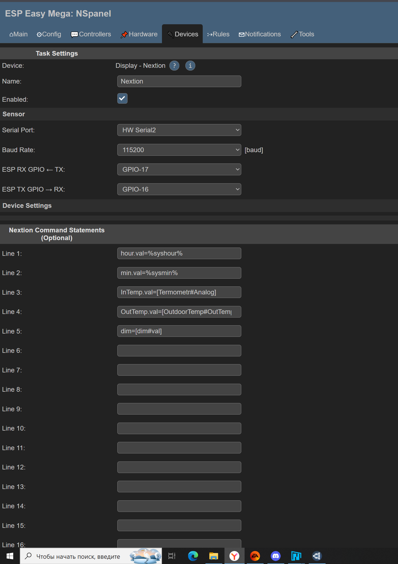398x564 pixels.
Task: Focus the empty Line 10 field
Action: tap(179, 428)
